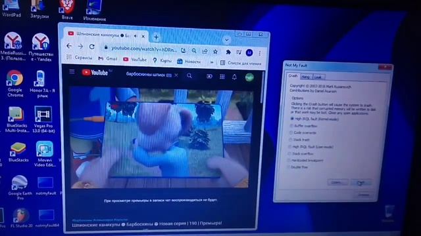Bookmark this page with the star

coord(215,51)
